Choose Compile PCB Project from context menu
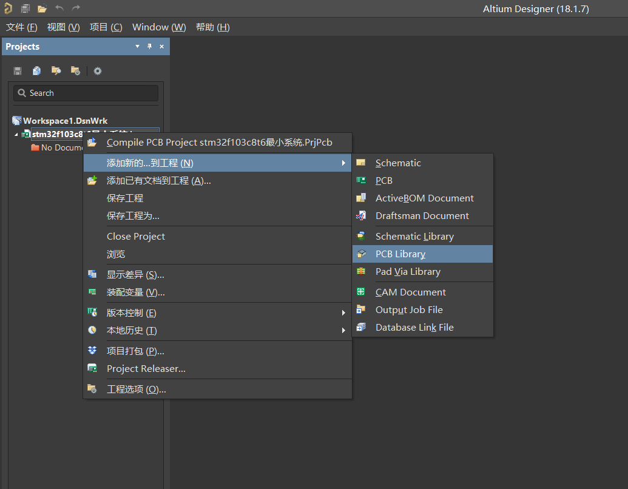 (x=217, y=143)
